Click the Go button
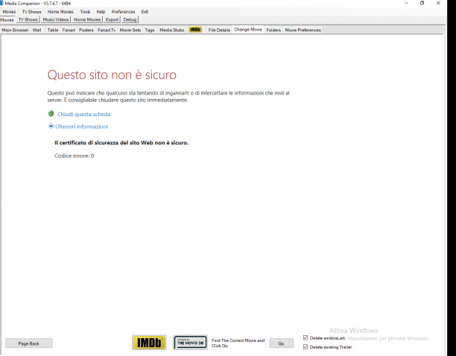Image resolution: width=456 pixels, height=356 pixels. point(281,343)
